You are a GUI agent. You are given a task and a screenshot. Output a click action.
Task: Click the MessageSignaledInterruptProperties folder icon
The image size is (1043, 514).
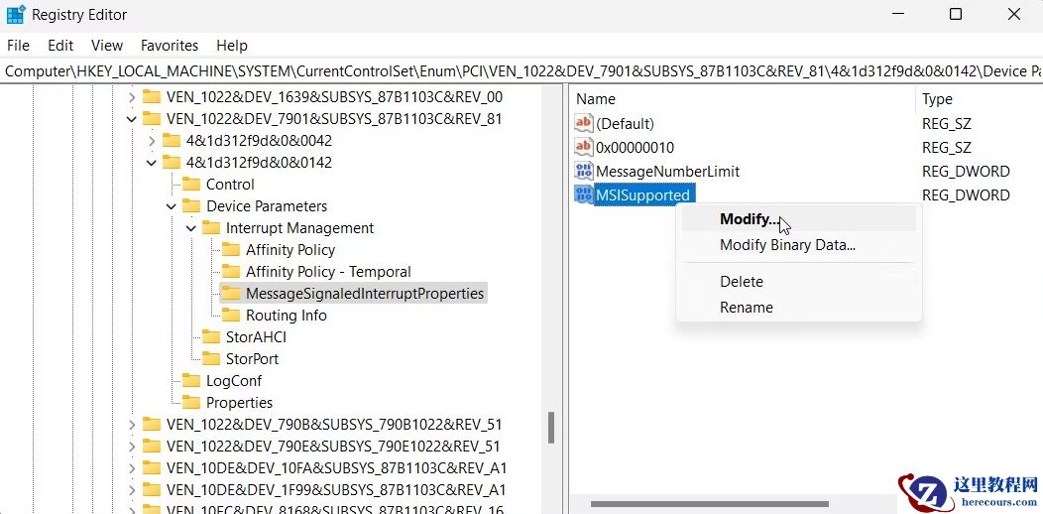click(231, 294)
